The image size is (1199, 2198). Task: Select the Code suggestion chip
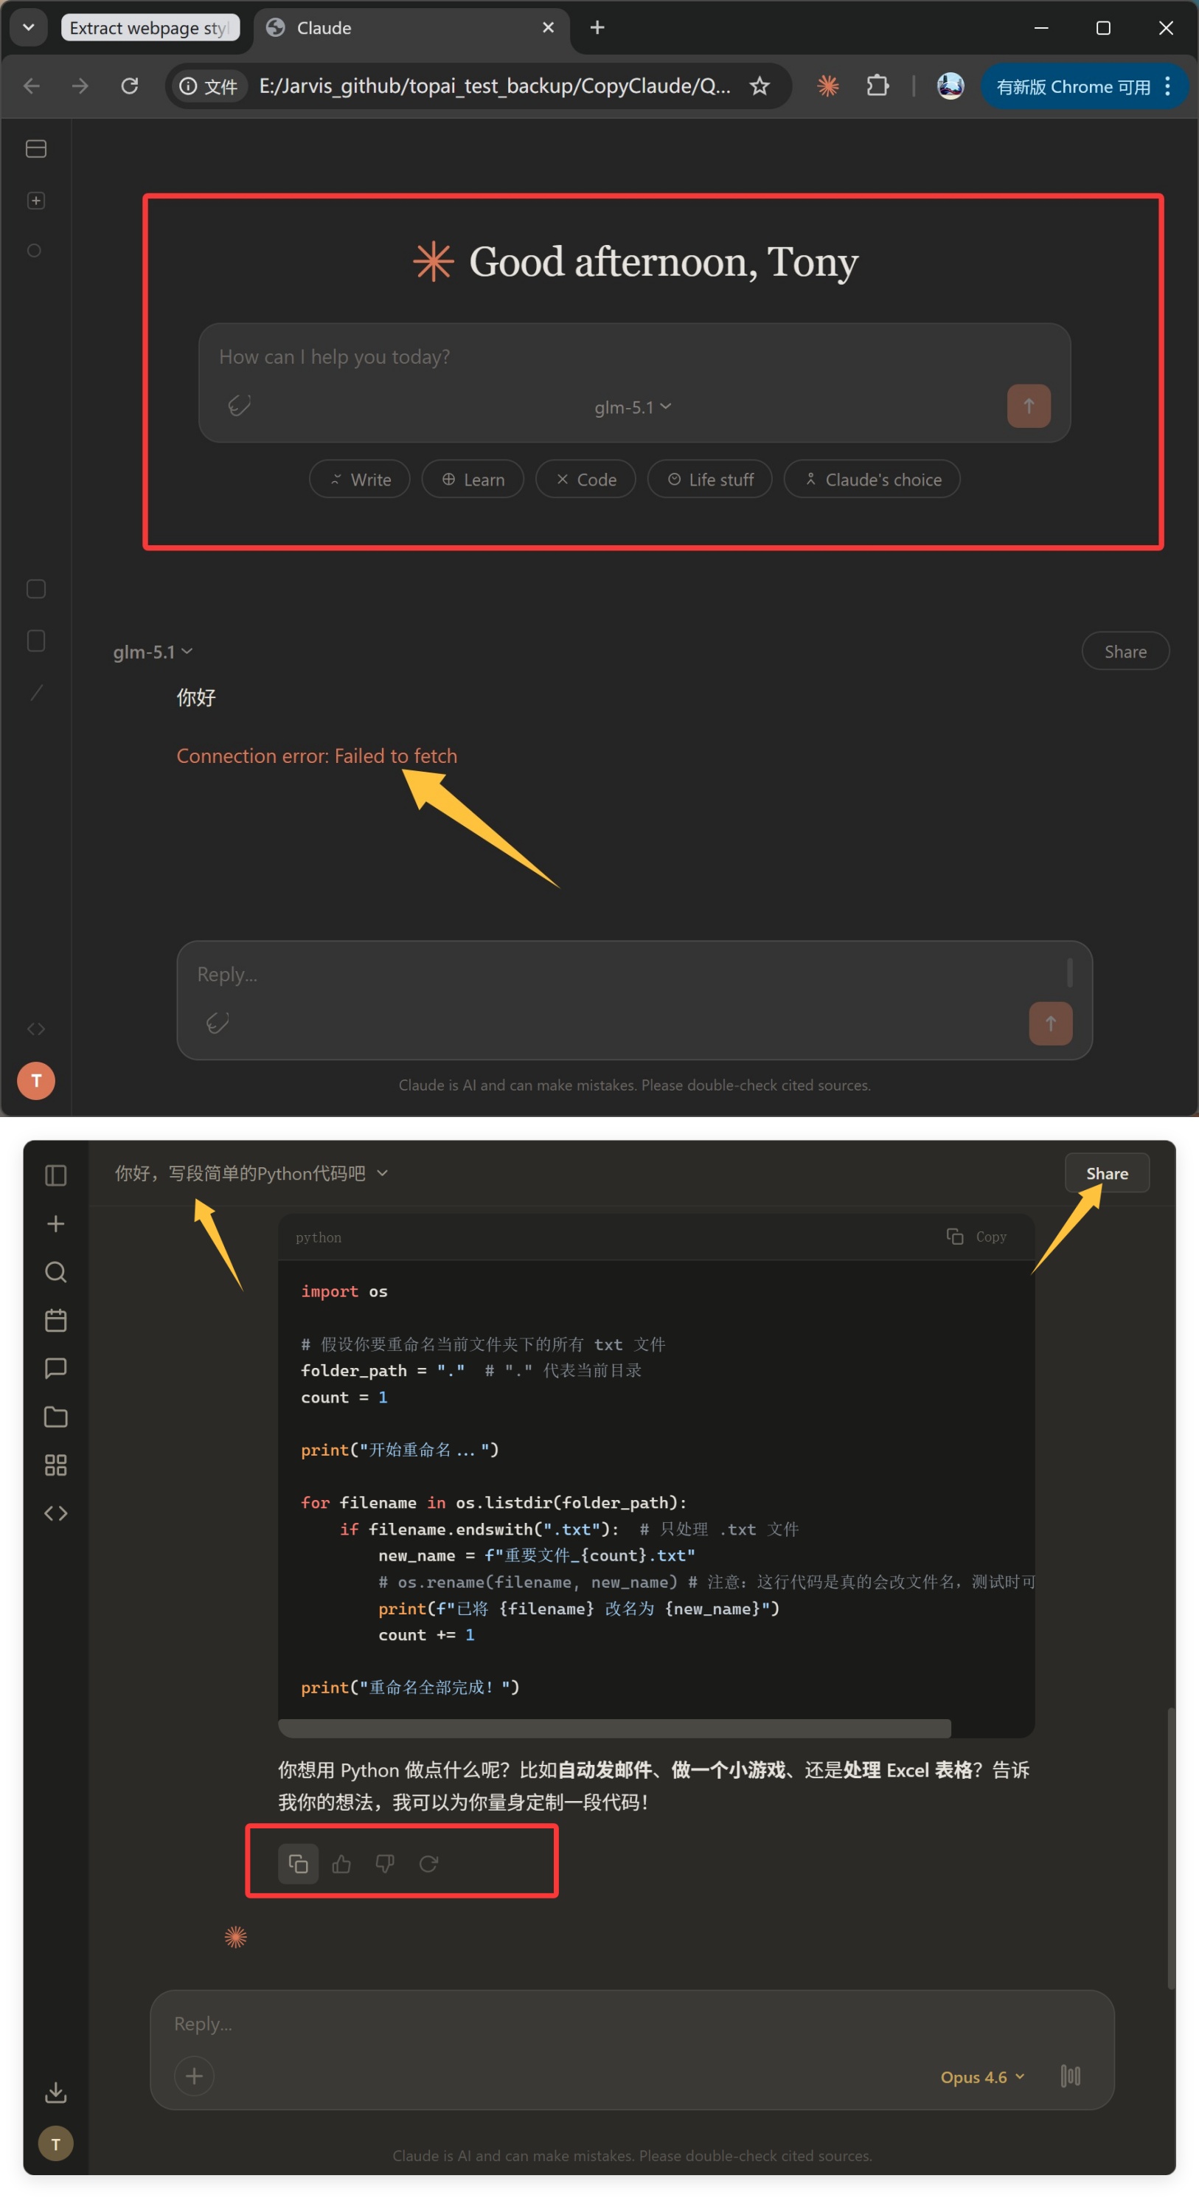[585, 480]
